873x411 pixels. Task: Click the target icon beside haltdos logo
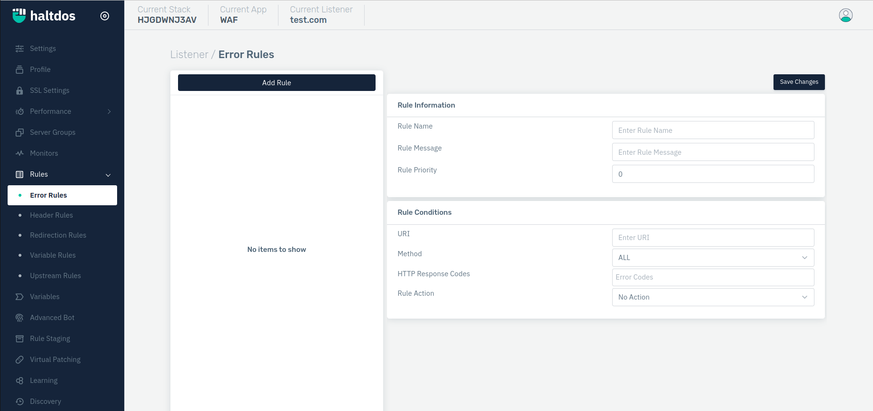105,16
